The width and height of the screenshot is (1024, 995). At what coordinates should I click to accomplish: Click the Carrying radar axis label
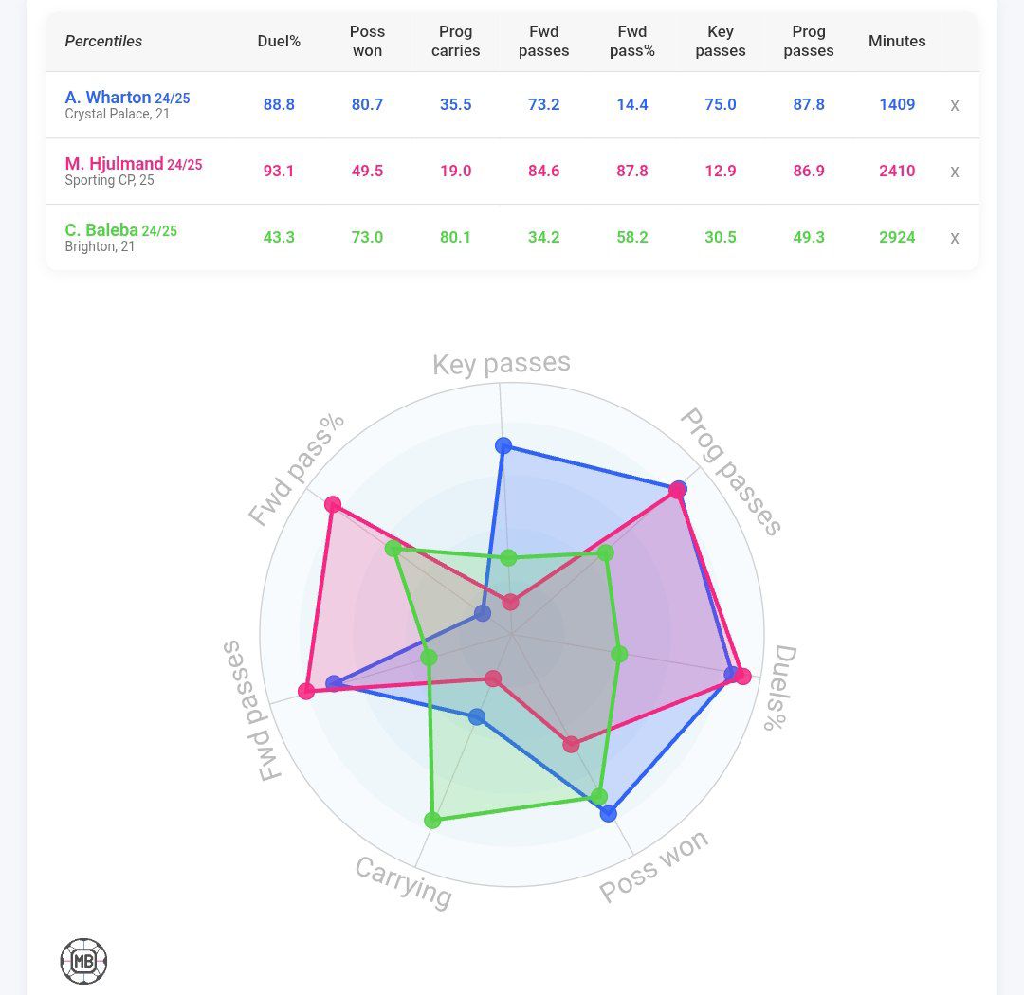click(403, 881)
